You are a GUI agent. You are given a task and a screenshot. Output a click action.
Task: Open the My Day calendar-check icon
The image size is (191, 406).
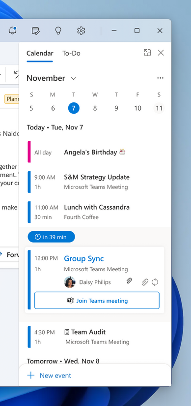(x=35, y=31)
